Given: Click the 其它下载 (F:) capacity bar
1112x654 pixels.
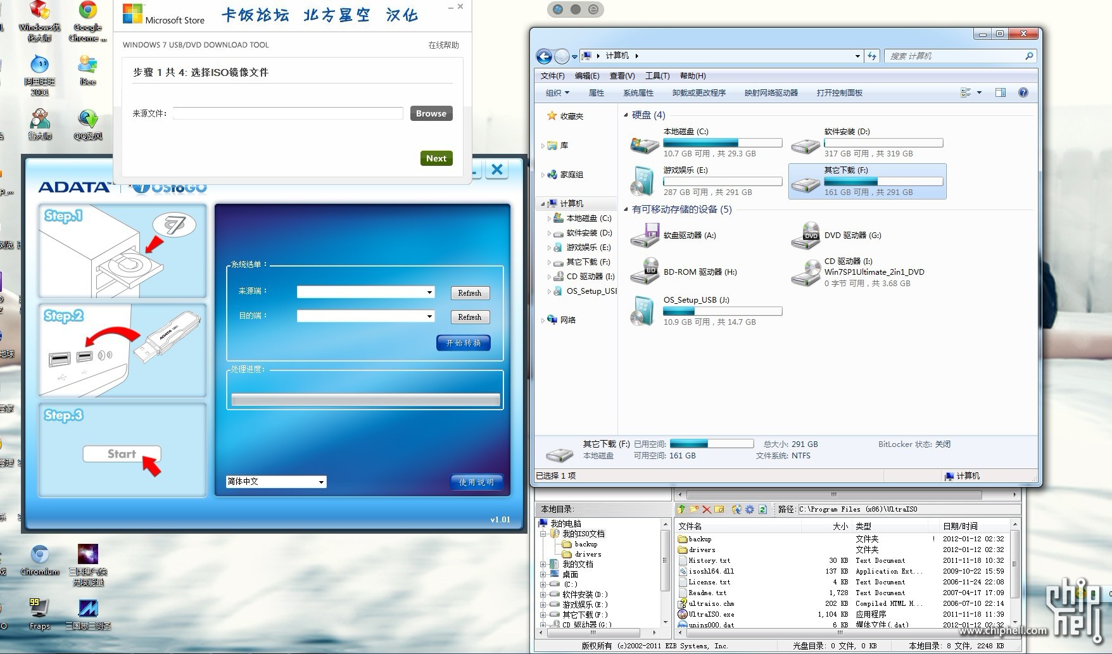Looking at the screenshot, I should pyautogui.click(x=883, y=181).
